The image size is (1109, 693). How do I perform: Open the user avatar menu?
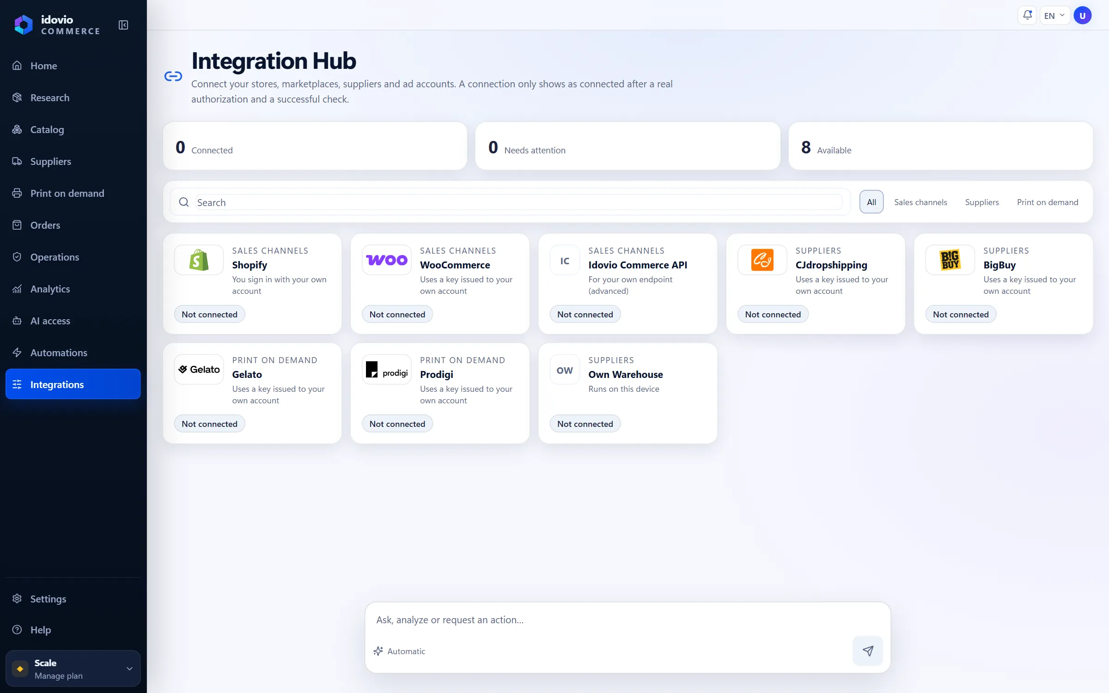tap(1083, 15)
